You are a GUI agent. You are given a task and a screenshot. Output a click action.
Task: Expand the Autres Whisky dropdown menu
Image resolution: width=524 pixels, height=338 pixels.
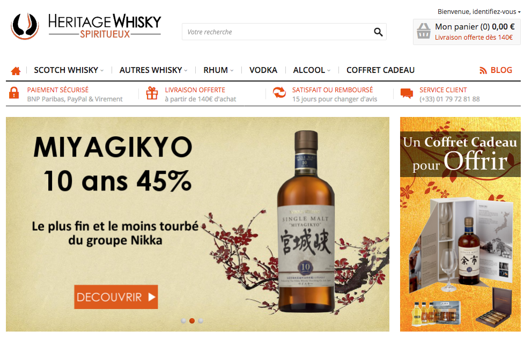pos(153,70)
